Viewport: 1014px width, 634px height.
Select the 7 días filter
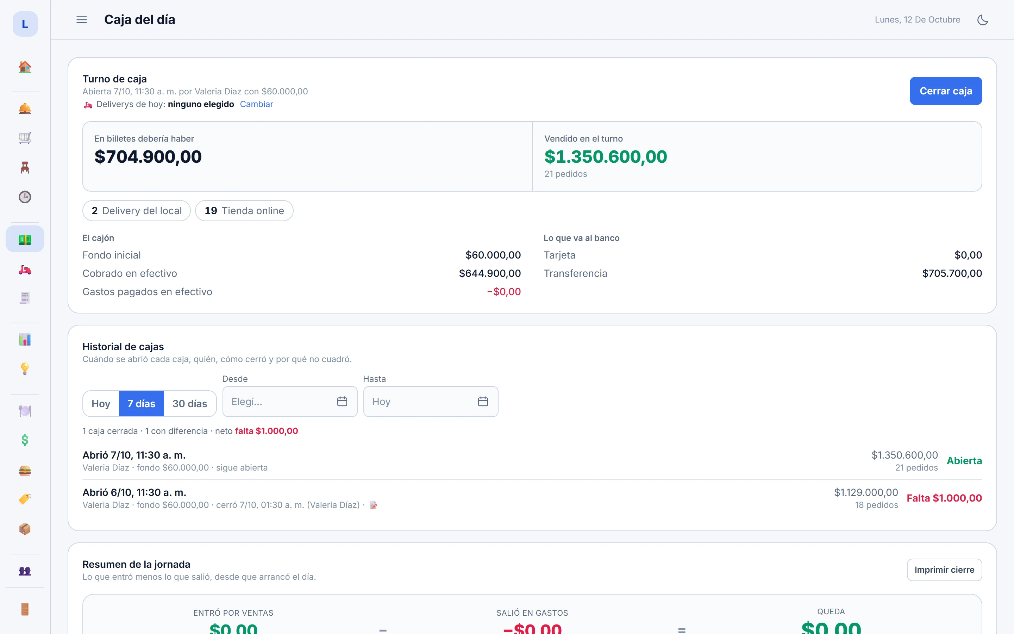(x=142, y=403)
